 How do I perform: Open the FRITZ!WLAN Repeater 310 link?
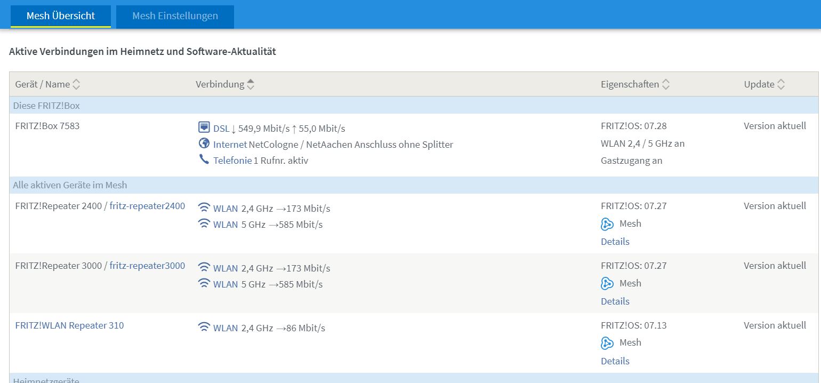pos(69,325)
